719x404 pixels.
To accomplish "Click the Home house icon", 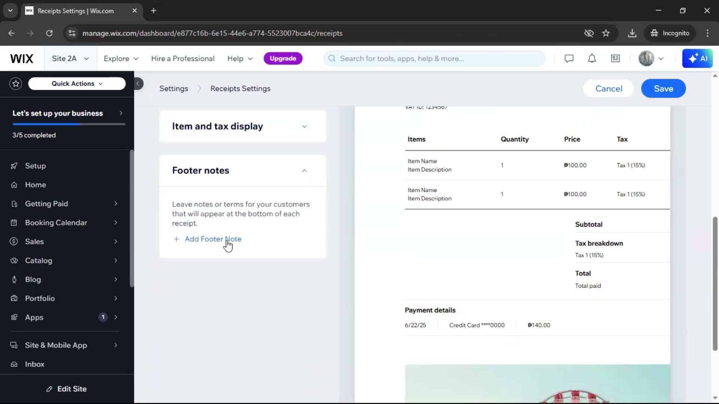I will [14, 185].
